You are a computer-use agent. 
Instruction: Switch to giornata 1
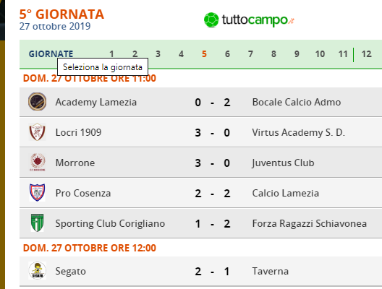(111, 53)
